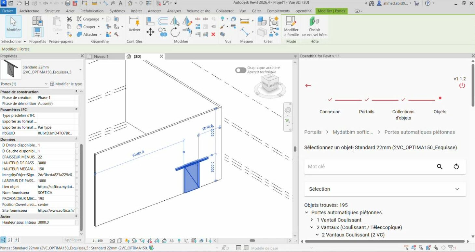Toggle checkbox beside EPAISSEUR MENUIS... row
The width and height of the screenshot is (475, 252).
[x=76, y=157]
